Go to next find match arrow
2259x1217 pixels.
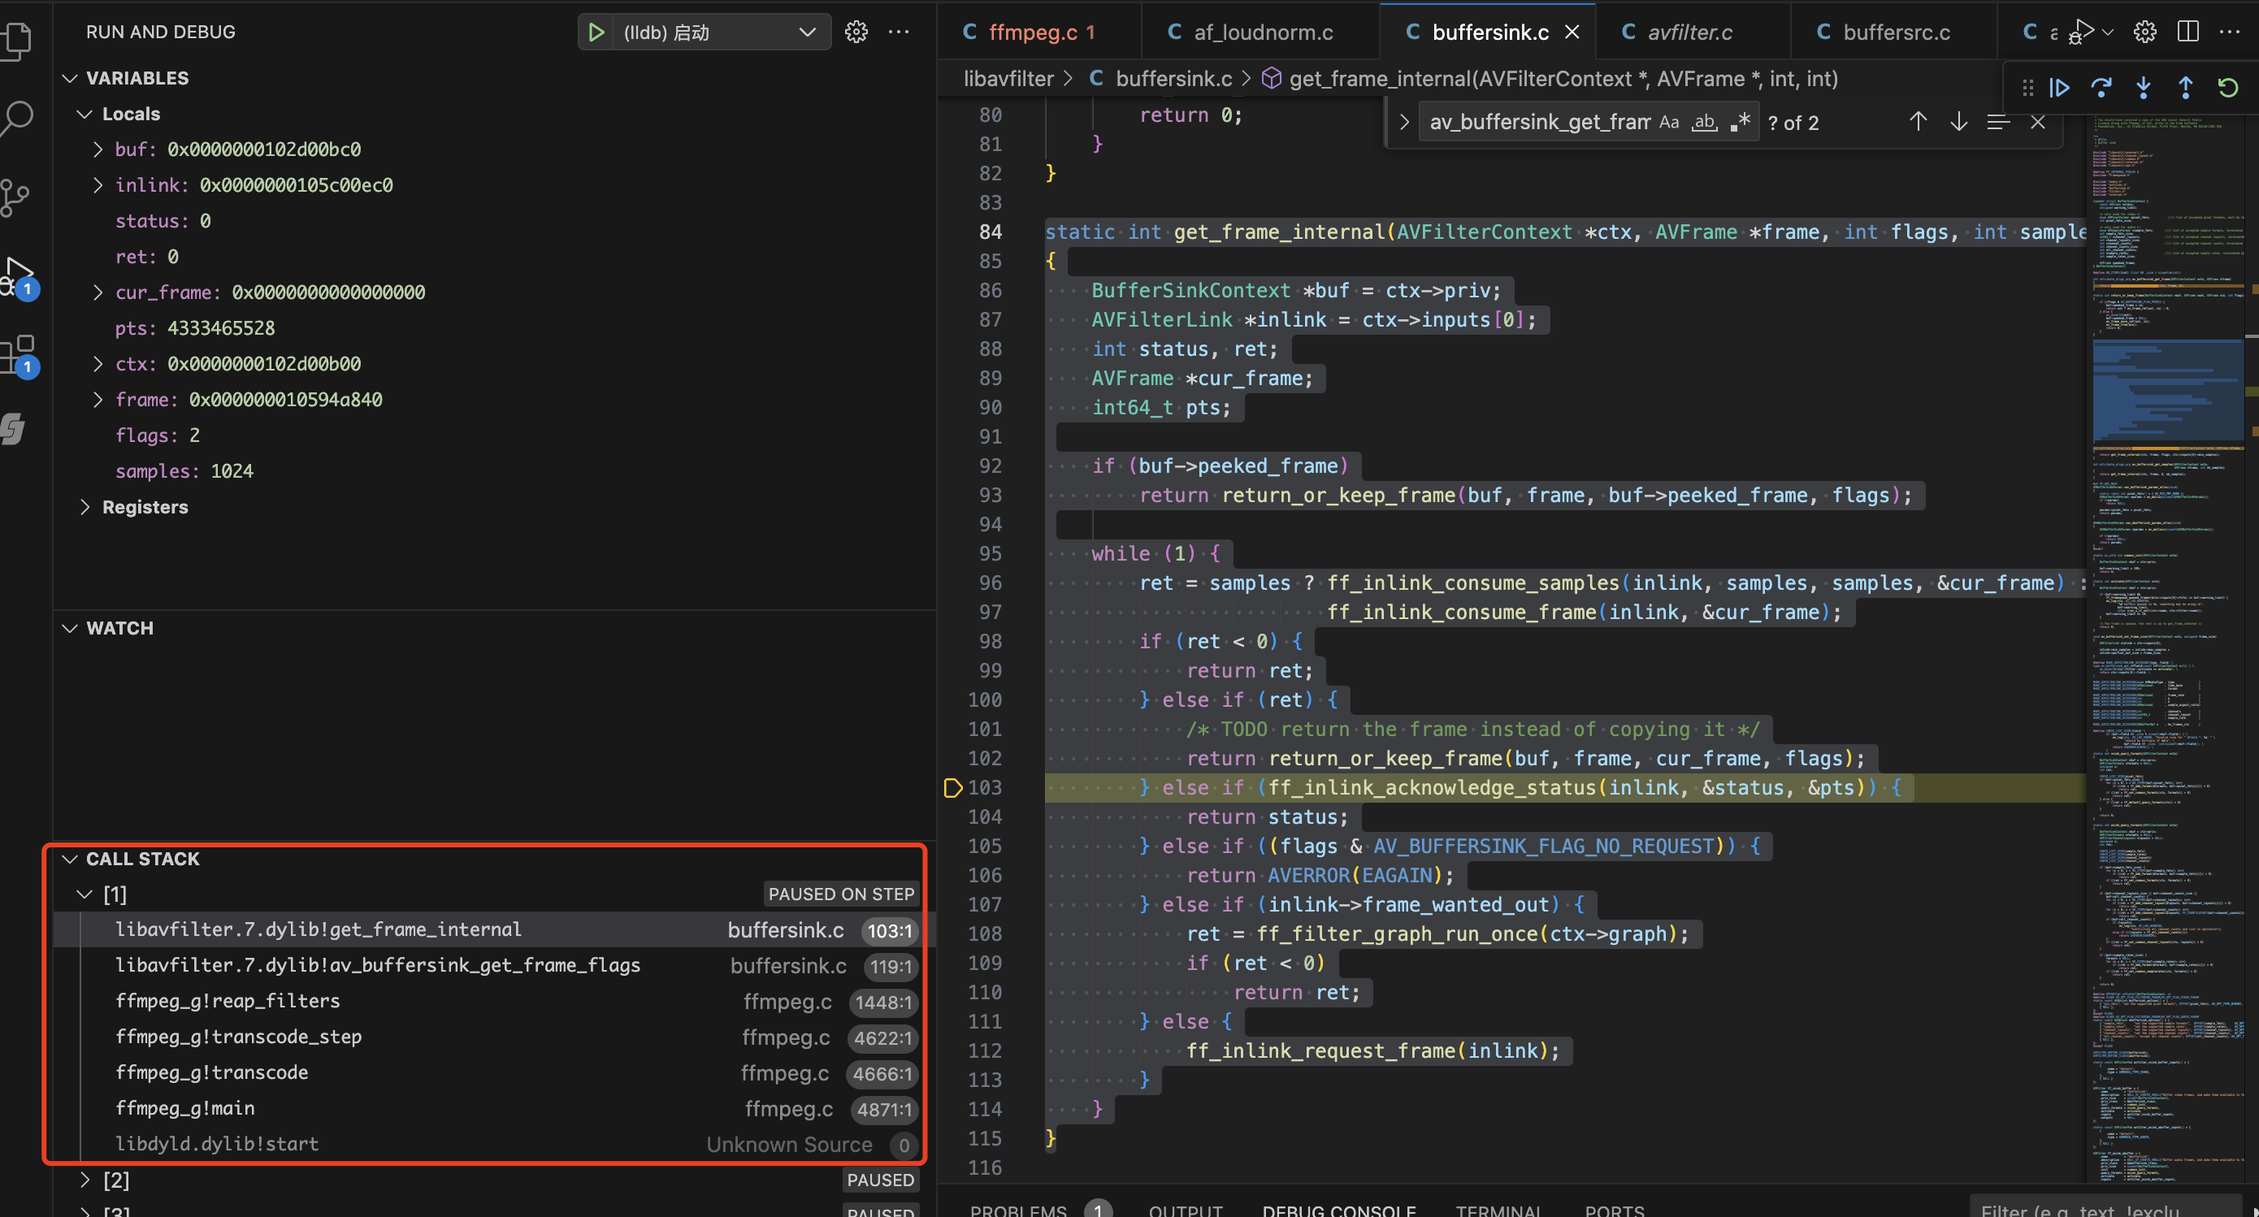click(1958, 122)
